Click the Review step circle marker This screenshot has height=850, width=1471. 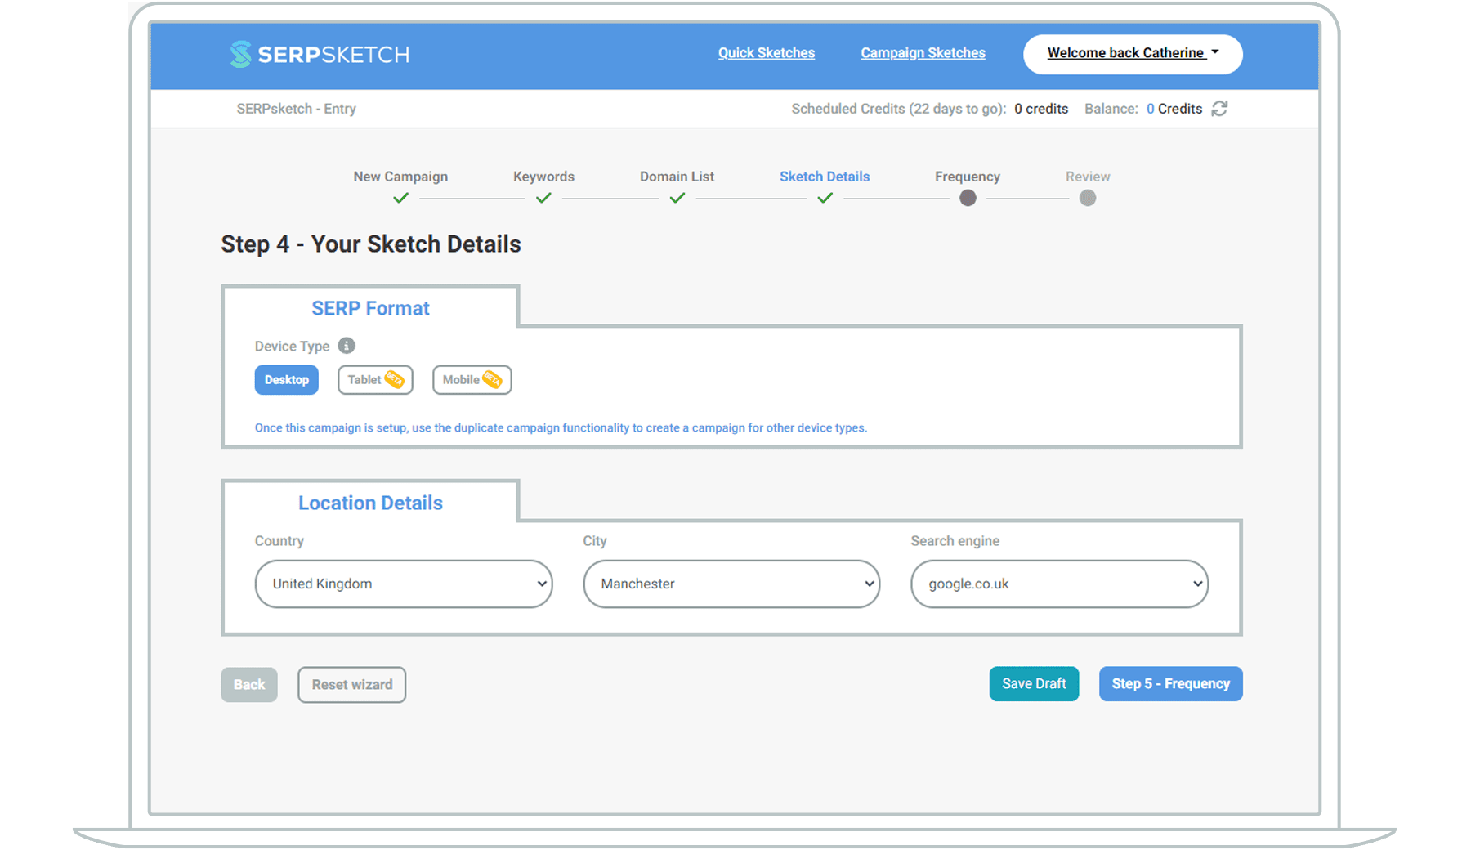coord(1088,198)
